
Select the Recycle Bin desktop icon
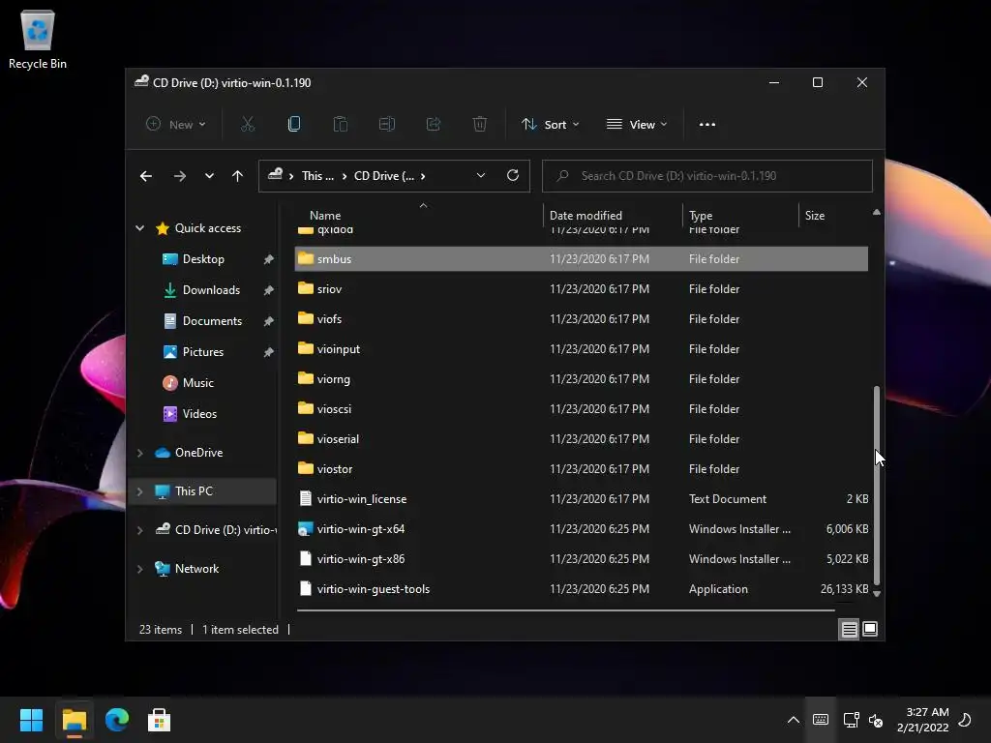[x=38, y=39]
